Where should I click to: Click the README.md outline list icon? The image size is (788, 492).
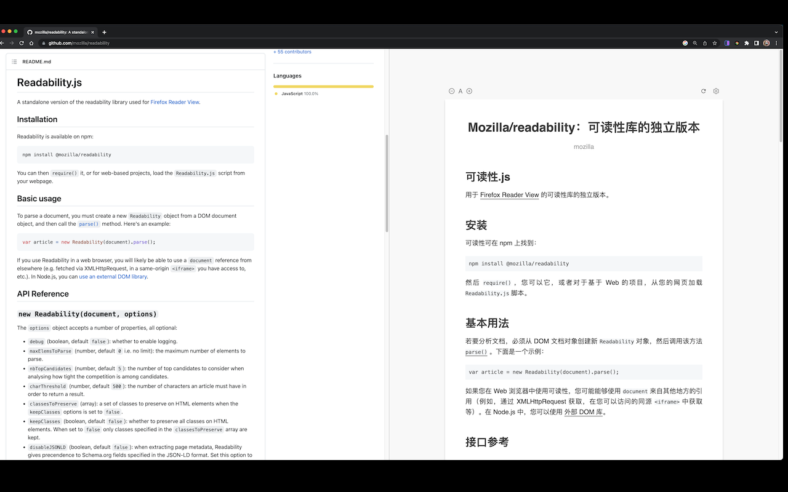[15, 61]
